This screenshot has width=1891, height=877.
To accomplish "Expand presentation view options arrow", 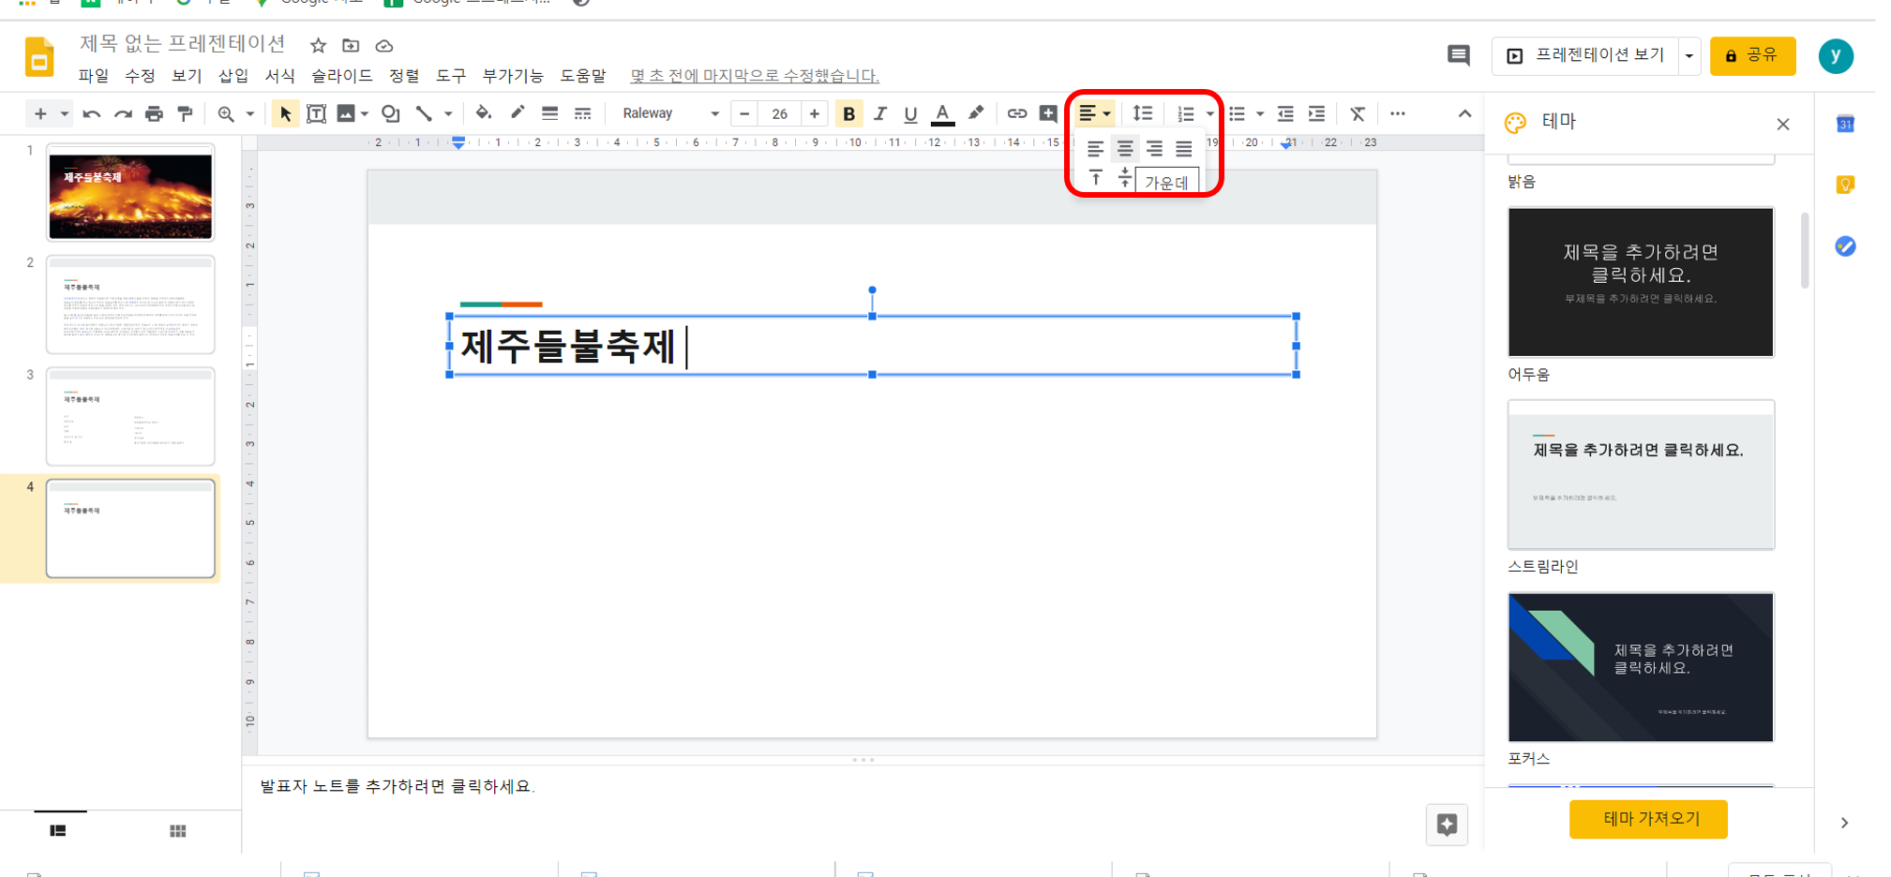I will [1689, 55].
